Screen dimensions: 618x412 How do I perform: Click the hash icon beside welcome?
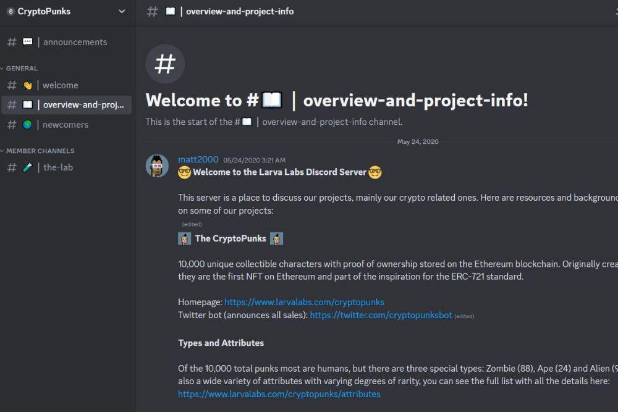coord(12,85)
